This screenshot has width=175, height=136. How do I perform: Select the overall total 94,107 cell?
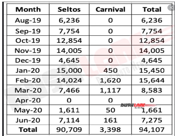tap(152, 130)
